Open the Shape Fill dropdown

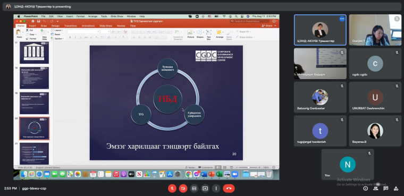[x=243, y=32]
